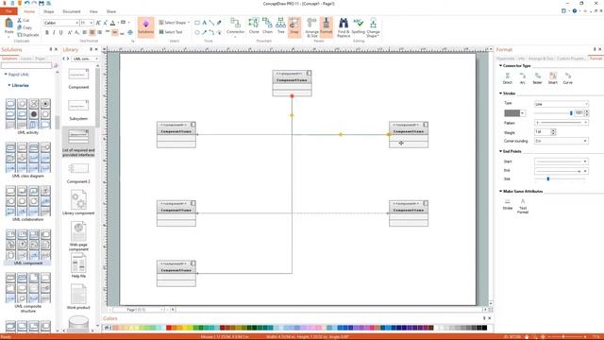The image size is (604, 340).
Task: Choose the Smart connector type
Action: 553,78
